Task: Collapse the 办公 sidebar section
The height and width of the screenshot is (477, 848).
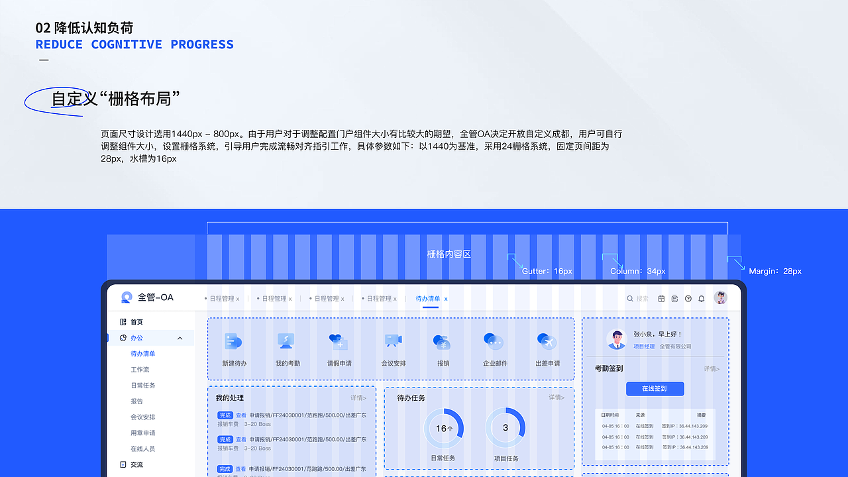Action: click(x=180, y=337)
